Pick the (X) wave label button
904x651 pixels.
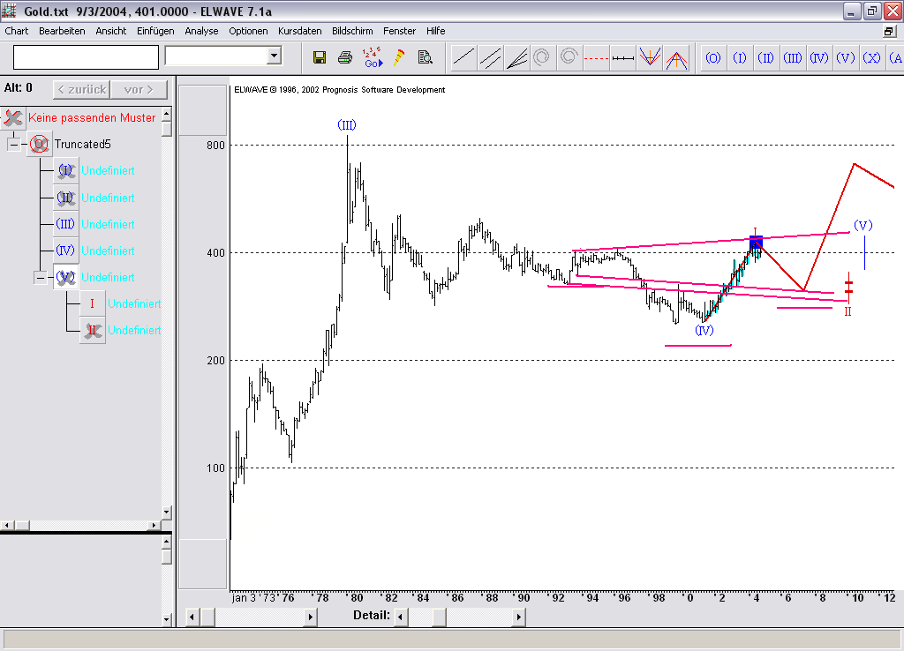(x=872, y=58)
